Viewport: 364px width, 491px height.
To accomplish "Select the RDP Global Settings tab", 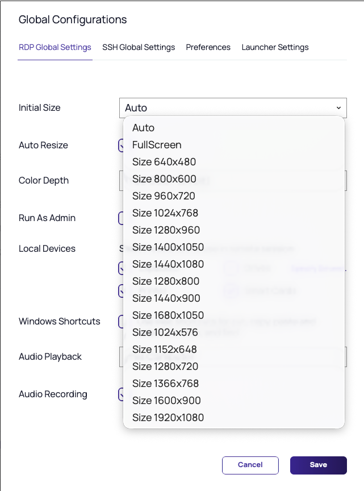I will [55, 47].
